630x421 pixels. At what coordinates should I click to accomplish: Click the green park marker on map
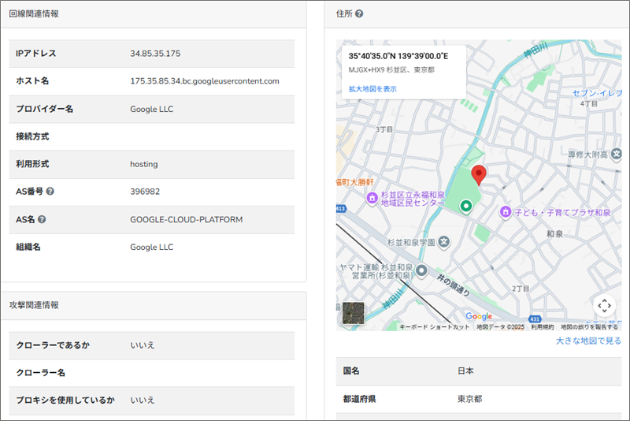pyautogui.click(x=465, y=206)
